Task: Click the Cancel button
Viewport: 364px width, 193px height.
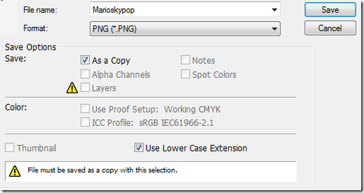Action: point(330,28)
